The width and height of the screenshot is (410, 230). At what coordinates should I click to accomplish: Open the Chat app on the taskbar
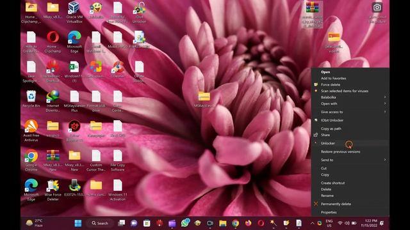pyautogui.click(x=134, y=223)
